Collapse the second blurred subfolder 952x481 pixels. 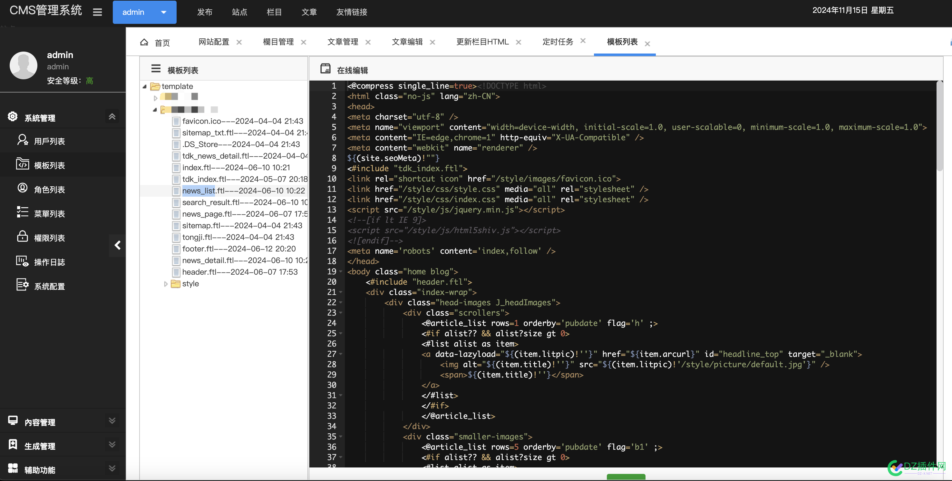pos(155,110)
